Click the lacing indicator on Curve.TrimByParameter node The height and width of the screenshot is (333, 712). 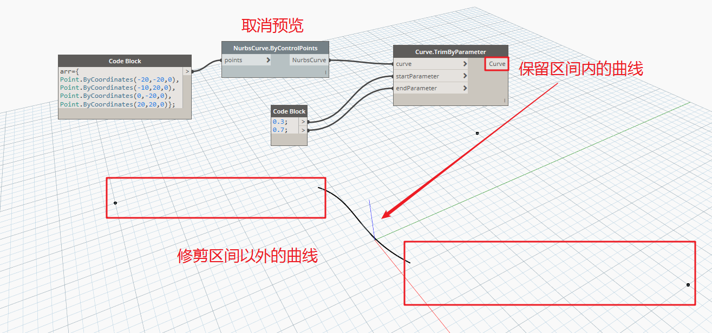(504, 100)
